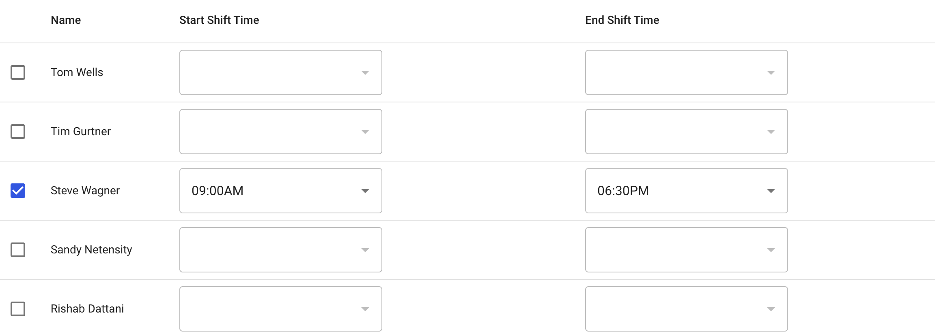Click the Name column header
The image size is (935, 336).
(66, 20)
